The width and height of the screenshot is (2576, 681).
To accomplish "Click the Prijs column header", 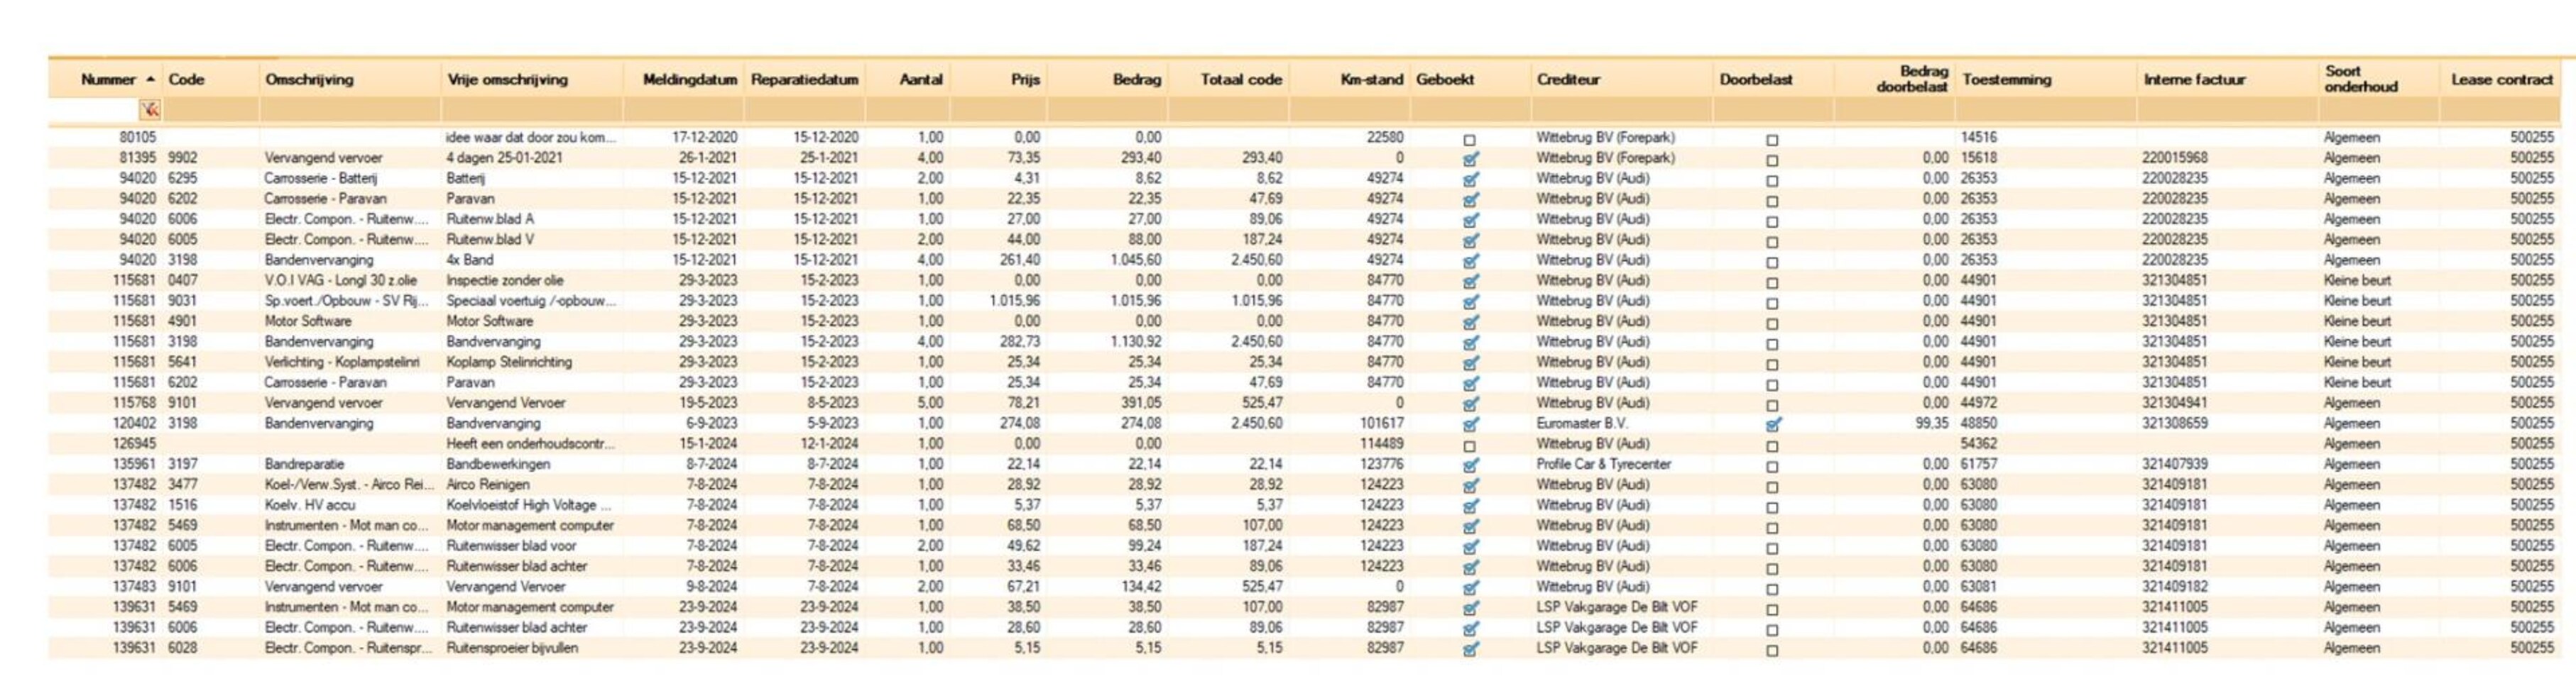I will pyautogui.click(x=1025, y=80).
